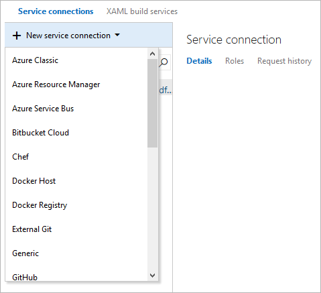This screenshot has width=321, height=293.
Task: Click the search magnifier icon
Action: click(164, 62)
